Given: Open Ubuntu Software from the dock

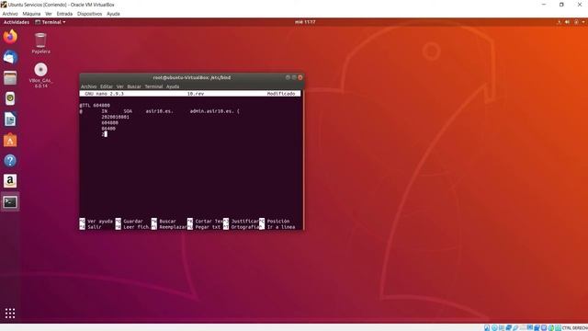Looking at the screenshot, I should [x=10, y=140].
